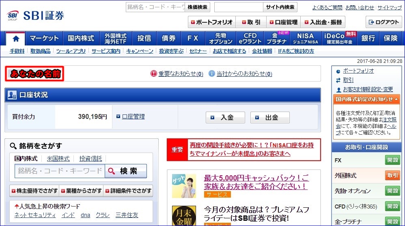Image resolution: width=405 pixels, height=226 pixels.
Task: Click the 外国株式 取引 button
Action: (392, 175)
